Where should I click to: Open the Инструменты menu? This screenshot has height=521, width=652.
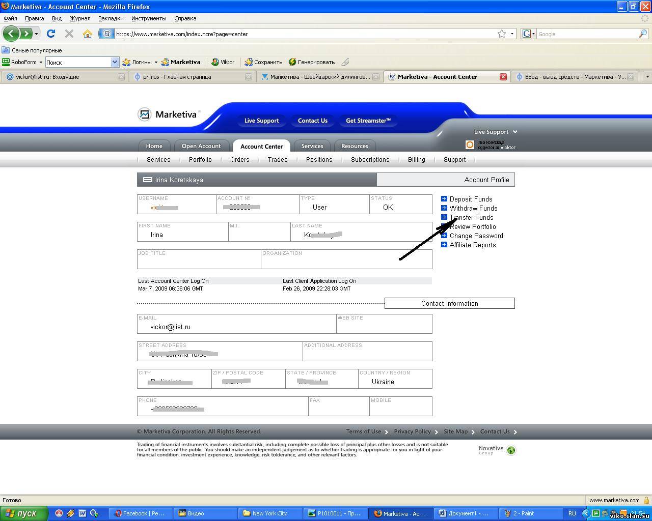point(149,18)
